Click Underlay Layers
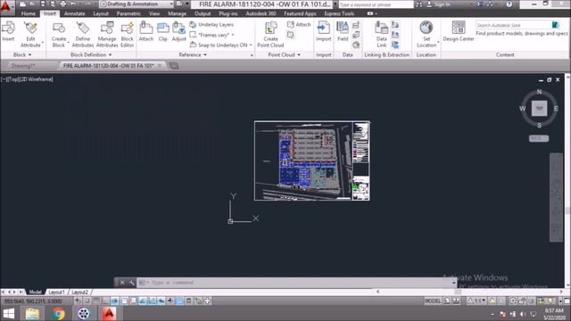The width and height of the screenshot is (571, 321). point(211,25)
